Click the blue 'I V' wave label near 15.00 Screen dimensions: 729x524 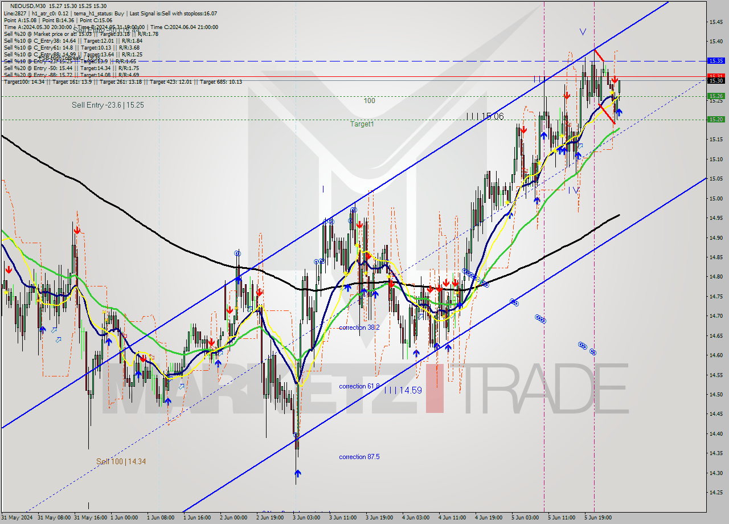coord(575,190)
